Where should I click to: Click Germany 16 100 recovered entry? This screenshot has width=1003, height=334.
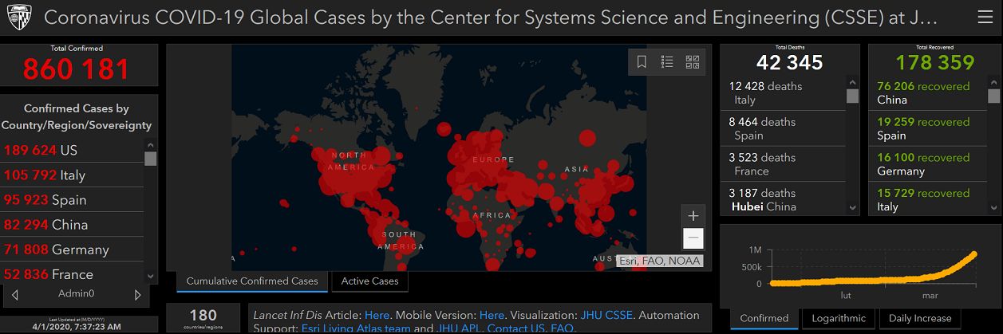(x=927, y=164)
